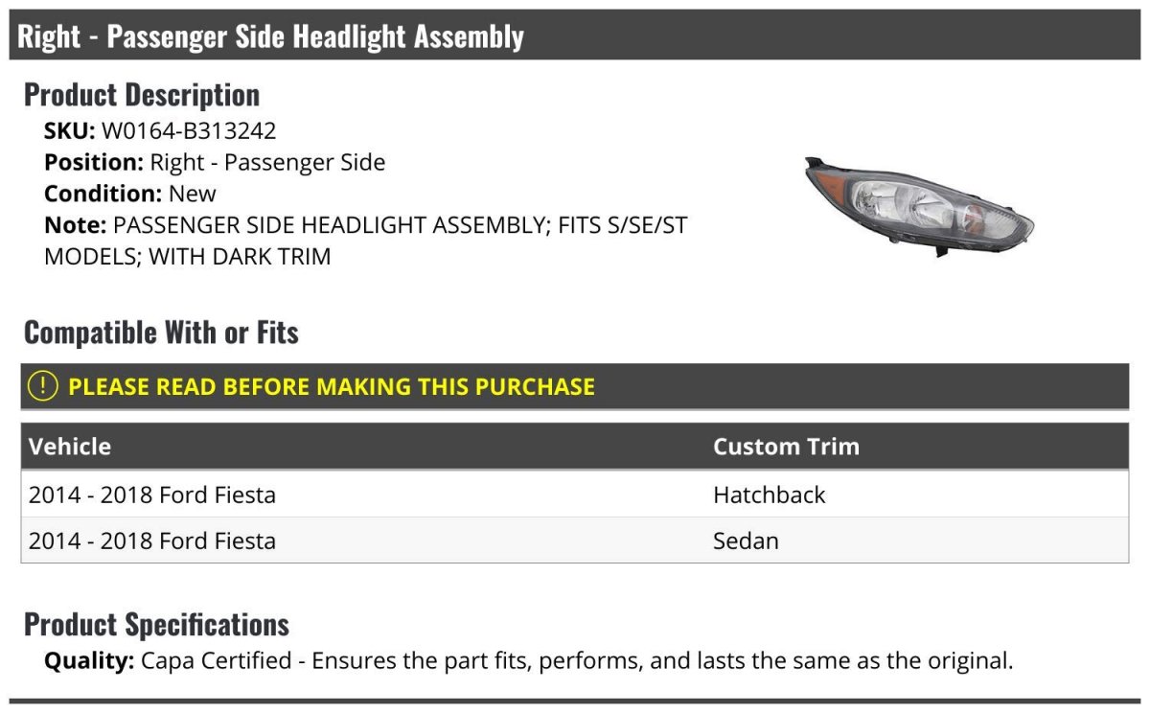The image size is (1150, 713).
Task: Click the Product Description heading
Action: coord(142,95)
